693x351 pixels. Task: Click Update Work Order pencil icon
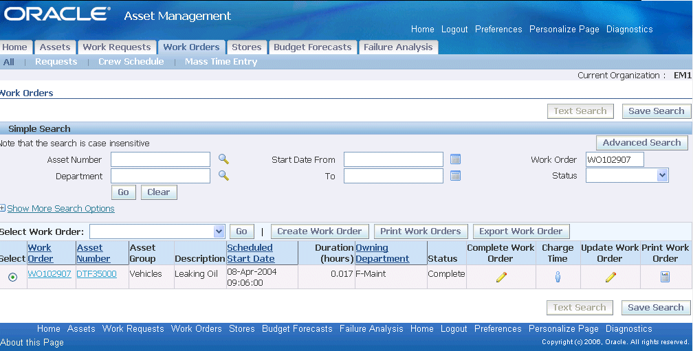pyautogui.click(x=610, y=277)
